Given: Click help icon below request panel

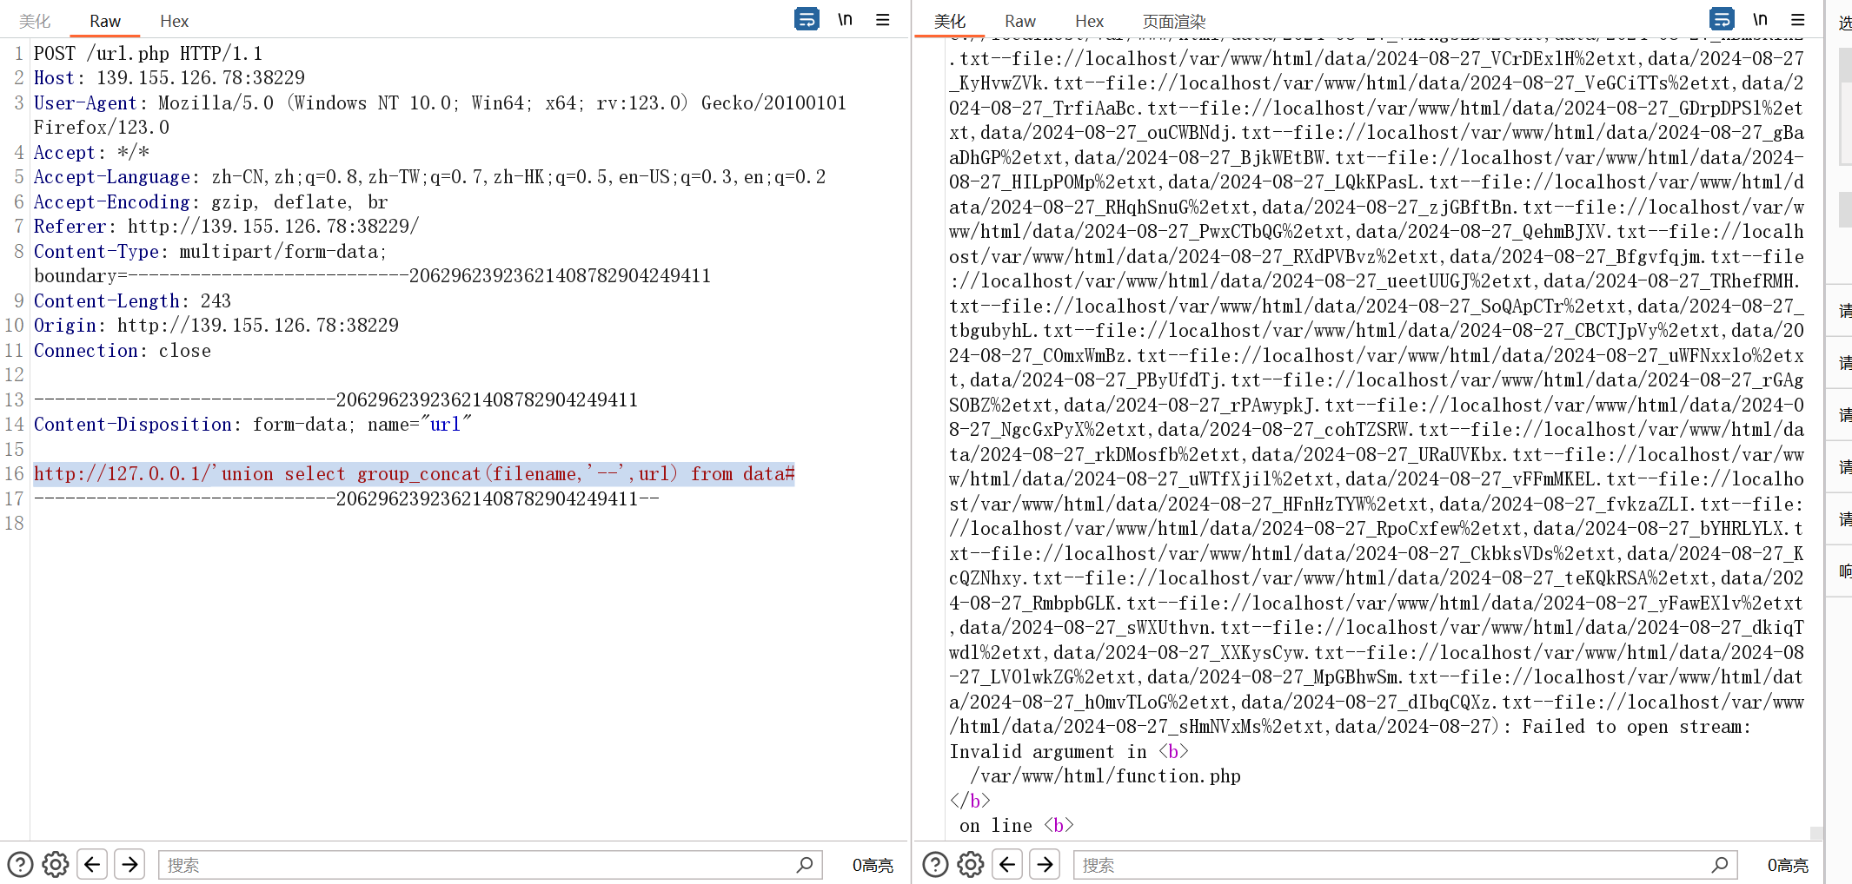Looking at the screenshot, I should (x=20, y=864).
